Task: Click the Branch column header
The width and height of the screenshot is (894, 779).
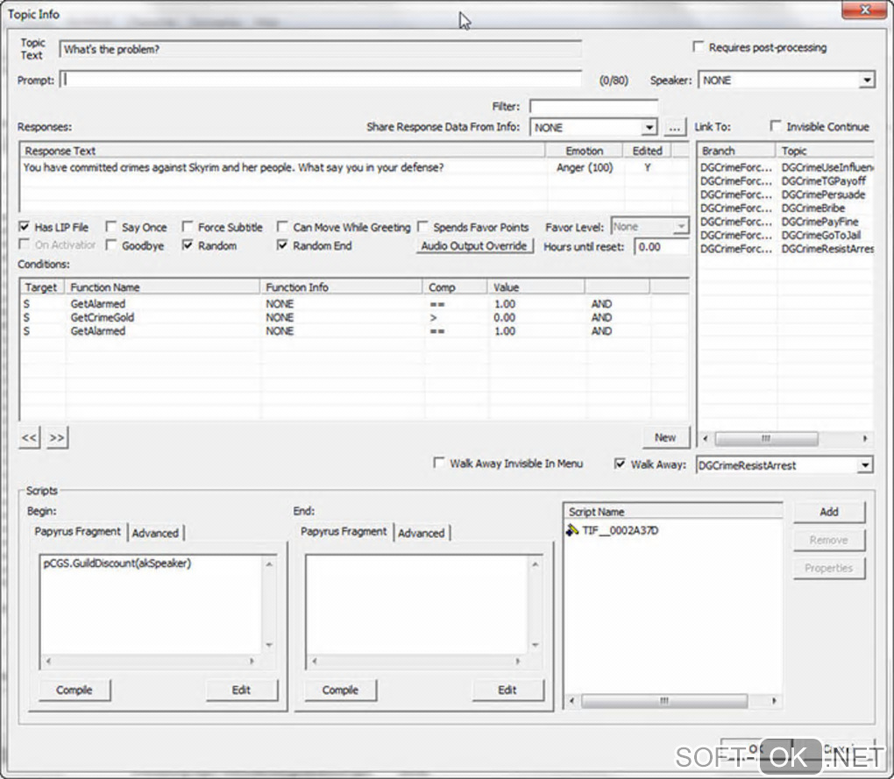Action: pyautogui.click(x=736, y=151)
